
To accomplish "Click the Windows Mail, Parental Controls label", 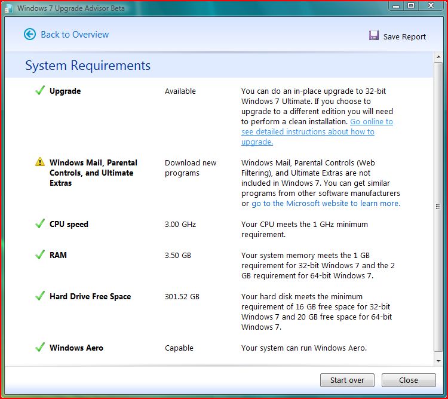I will pyautogui.click(x=93, y=173).
